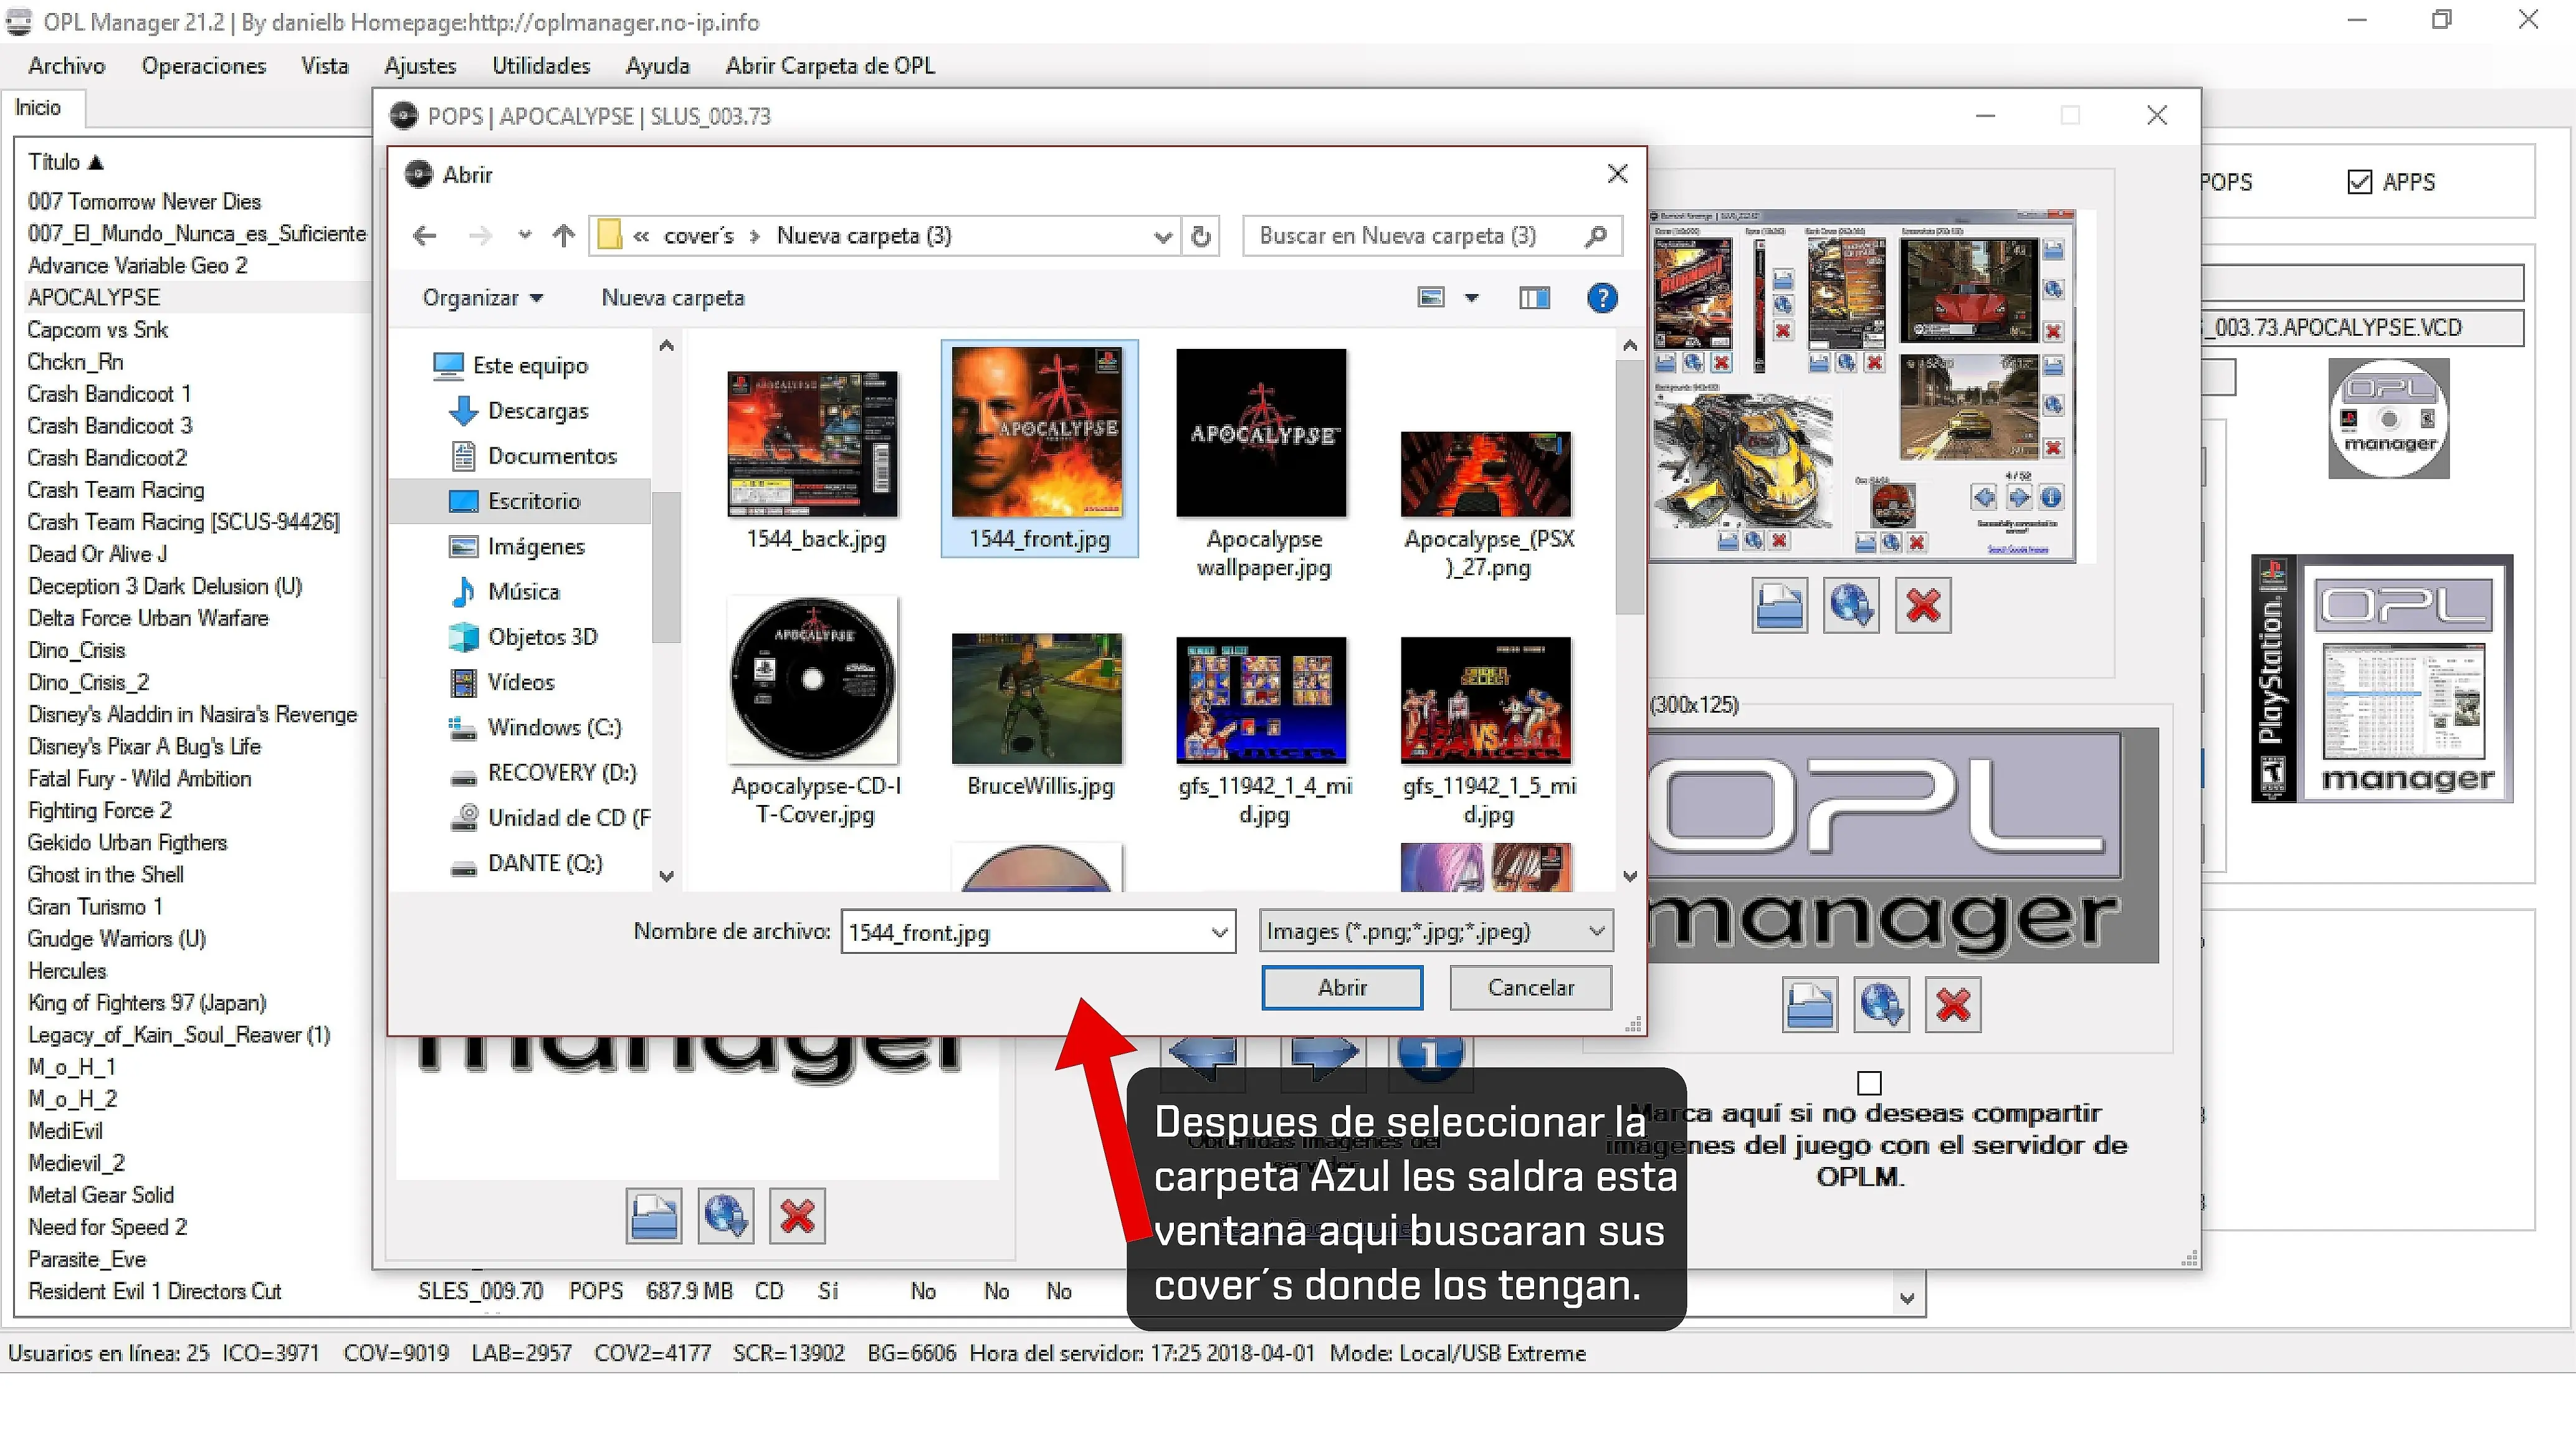Sort the game list by Título

coord(65,162)
